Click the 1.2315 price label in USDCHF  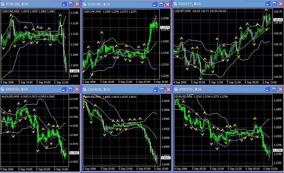click(165, 65)
